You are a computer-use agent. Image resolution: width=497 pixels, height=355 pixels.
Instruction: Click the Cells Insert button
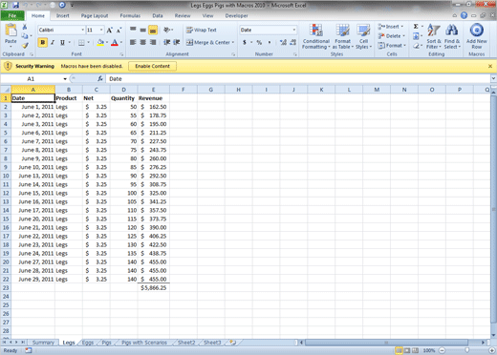(391, 27)
